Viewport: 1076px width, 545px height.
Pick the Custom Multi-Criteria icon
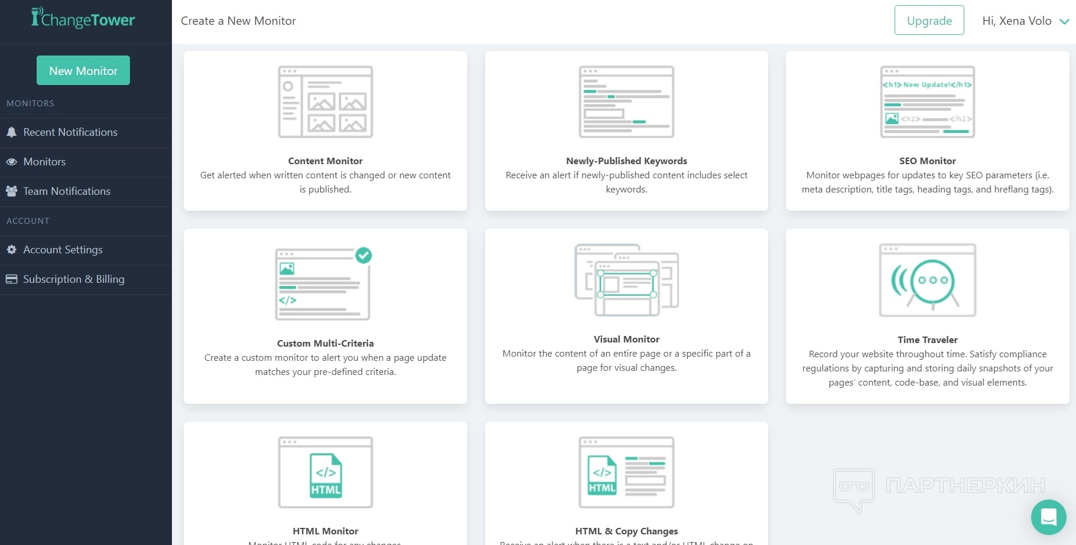click(324, 283)
